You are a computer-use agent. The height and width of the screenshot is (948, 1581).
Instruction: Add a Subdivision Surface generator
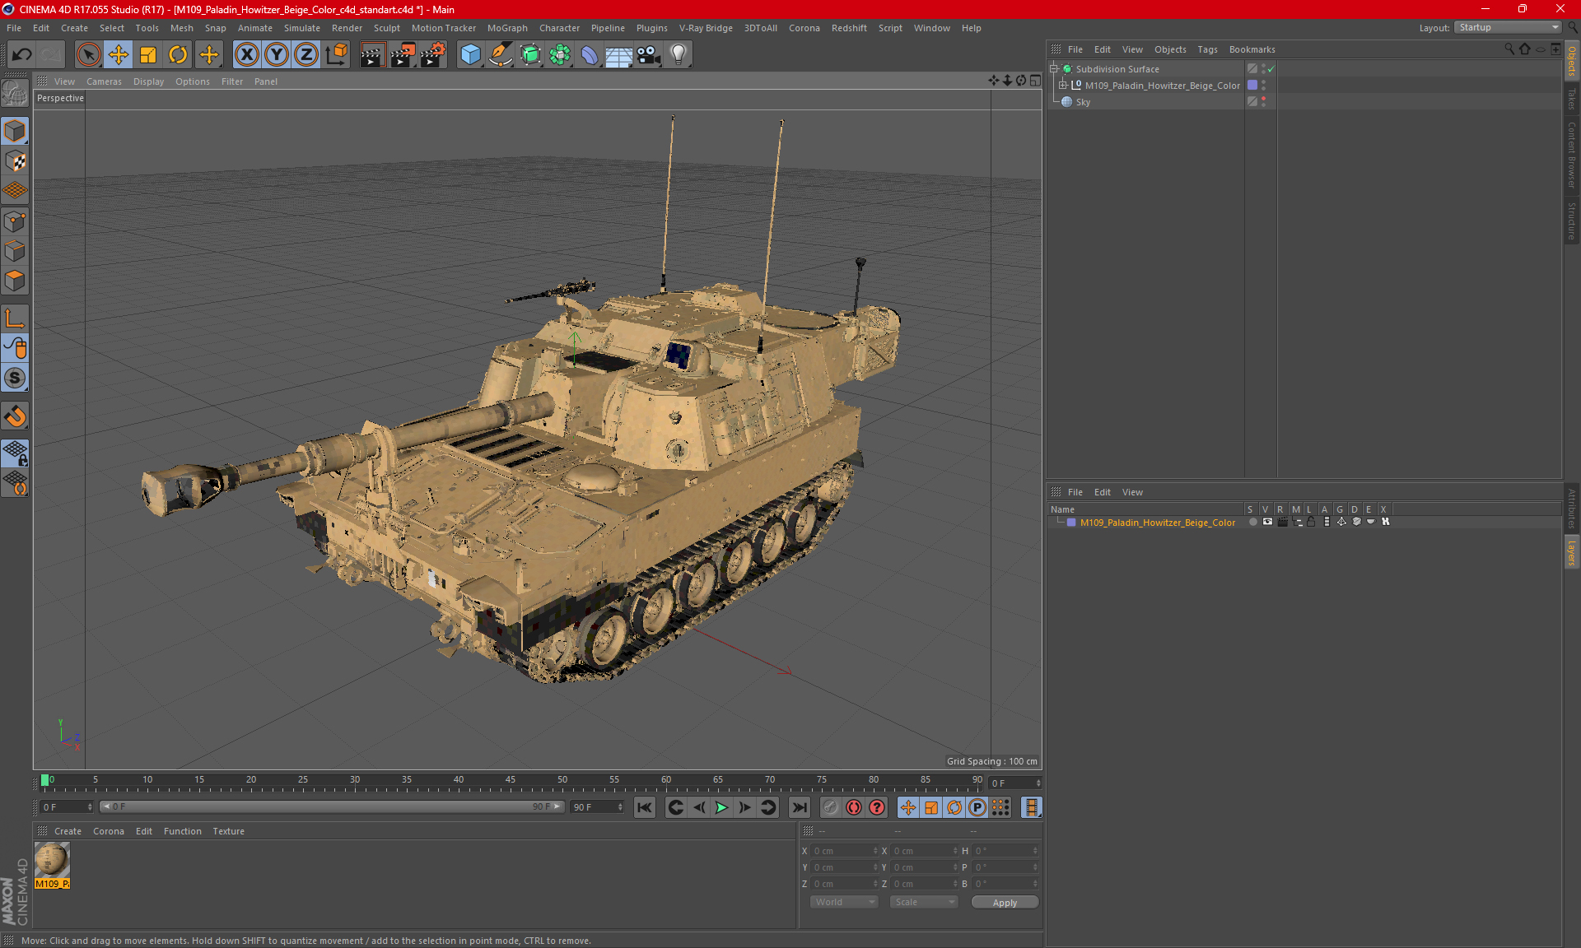530,55
